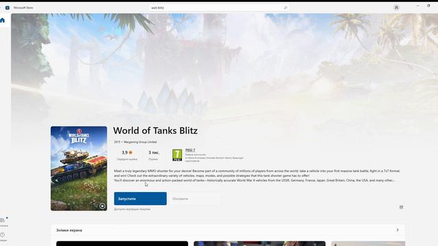Image resolution: width=438 pixels, height=246 pixels.
Task: Open the user account profile icon
Action: point(396,8)
